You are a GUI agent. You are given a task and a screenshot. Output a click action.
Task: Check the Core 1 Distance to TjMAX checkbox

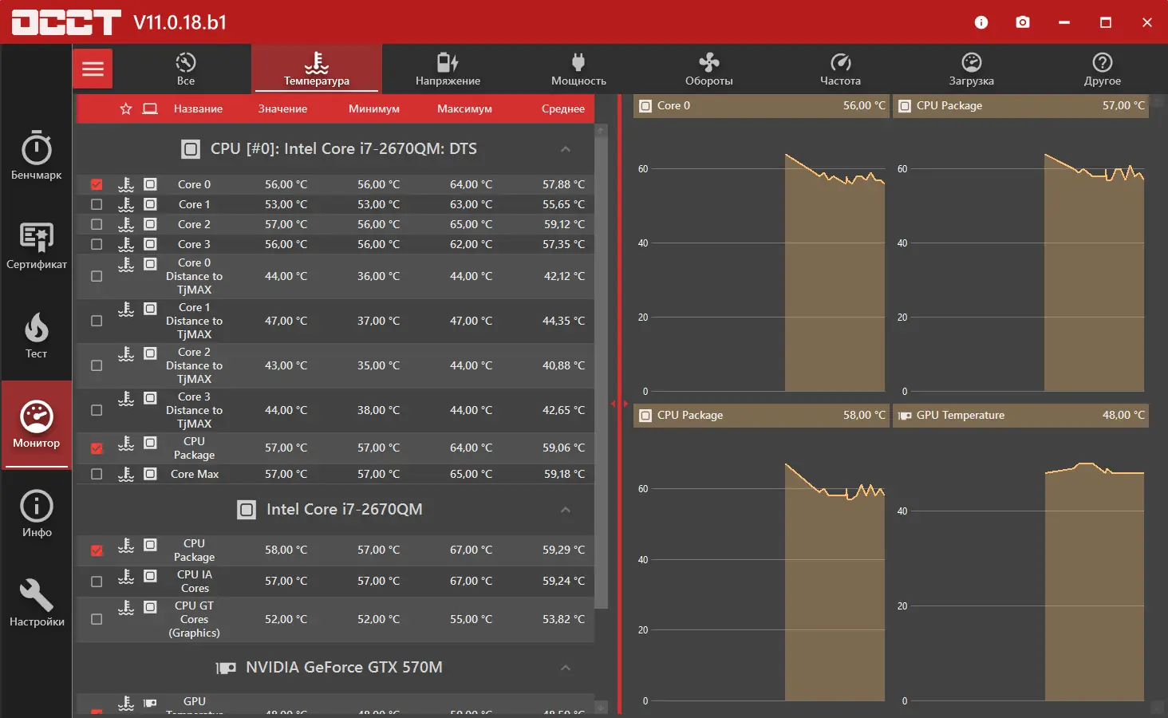tap(97, 321)
